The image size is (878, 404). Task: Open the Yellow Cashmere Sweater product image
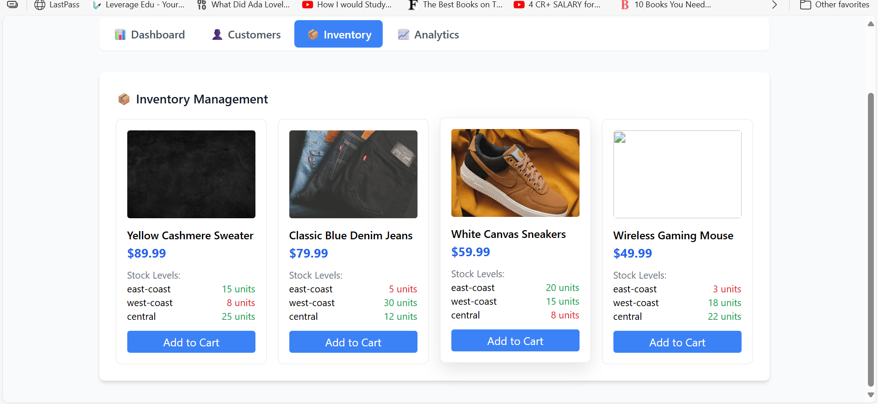[x=191, y=174]
